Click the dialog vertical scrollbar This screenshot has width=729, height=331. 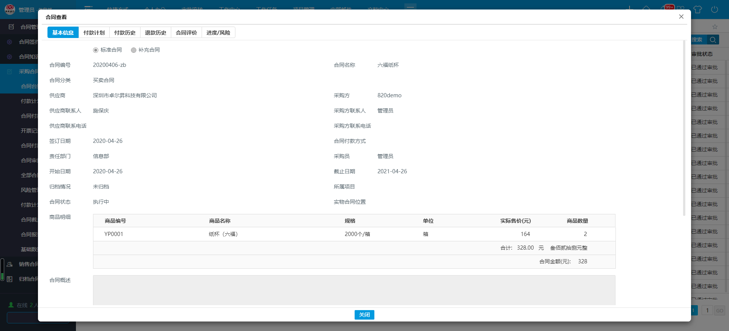[684, 129]
